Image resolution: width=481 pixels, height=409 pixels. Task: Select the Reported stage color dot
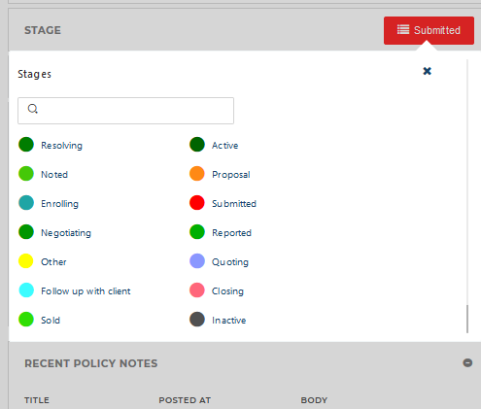[x=197, y=232]
